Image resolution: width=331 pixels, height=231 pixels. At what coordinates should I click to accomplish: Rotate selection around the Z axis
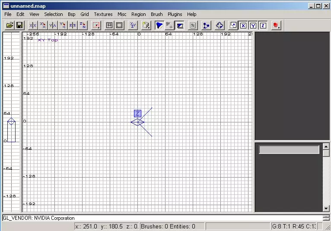[x=83, y=25]
